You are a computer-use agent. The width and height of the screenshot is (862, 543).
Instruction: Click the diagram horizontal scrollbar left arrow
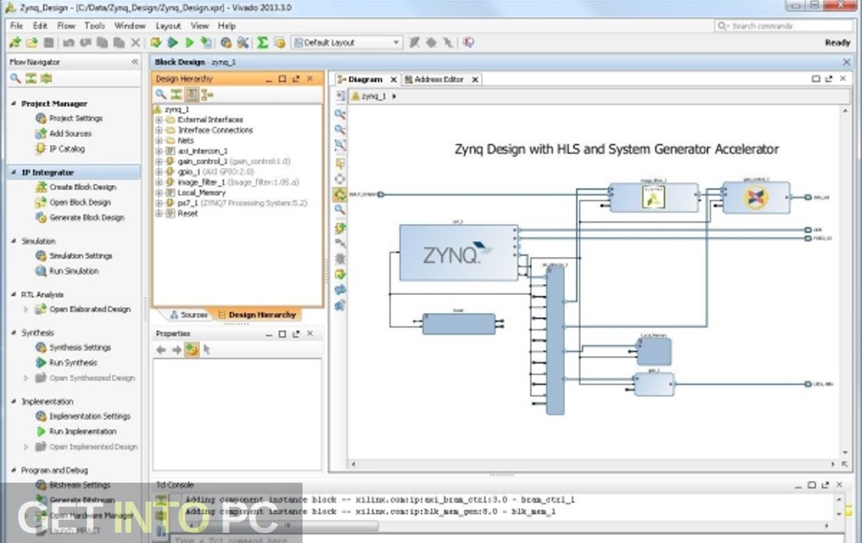(353, 465)
